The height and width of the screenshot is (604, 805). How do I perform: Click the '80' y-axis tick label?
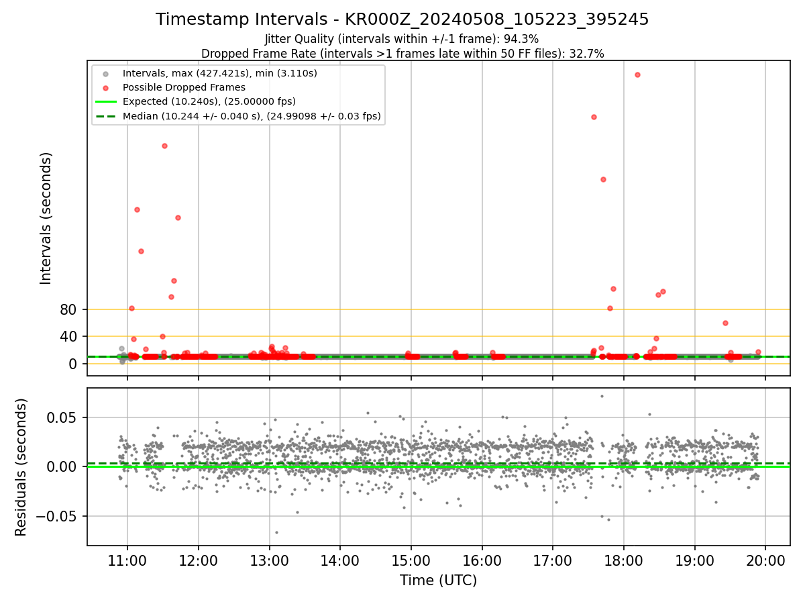(x=69, y=309)
